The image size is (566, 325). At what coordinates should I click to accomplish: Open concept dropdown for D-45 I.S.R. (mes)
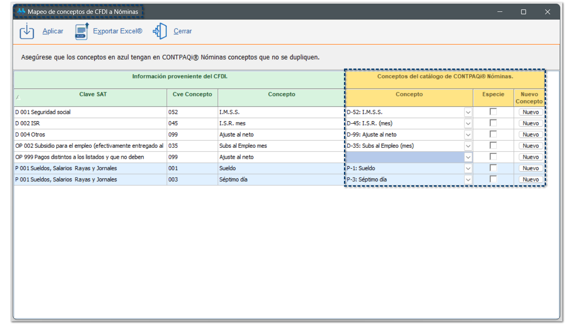[468, 123]
